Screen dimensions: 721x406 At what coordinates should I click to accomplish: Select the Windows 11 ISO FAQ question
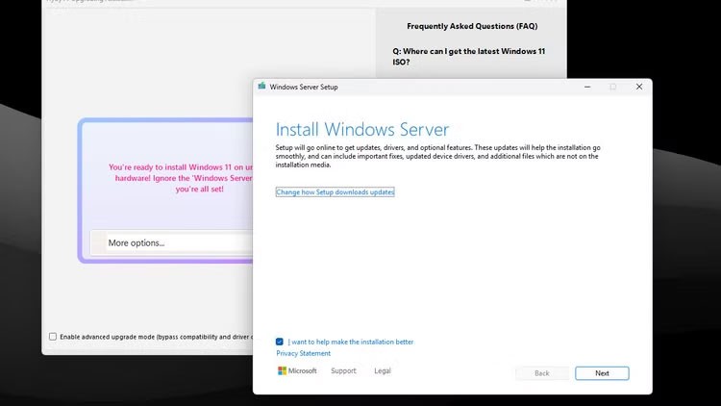[468, 57]
